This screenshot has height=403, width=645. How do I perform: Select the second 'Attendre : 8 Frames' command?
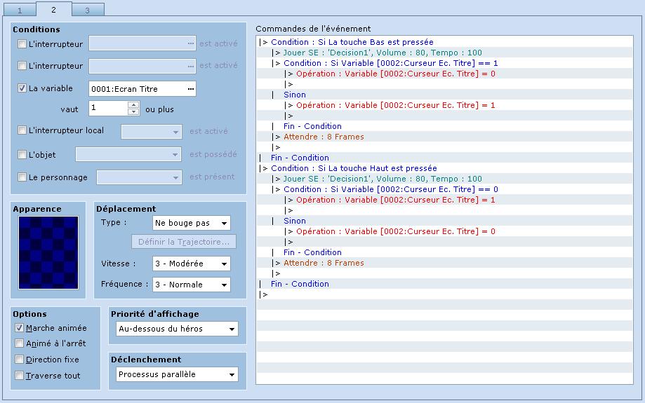click(445, 263)
